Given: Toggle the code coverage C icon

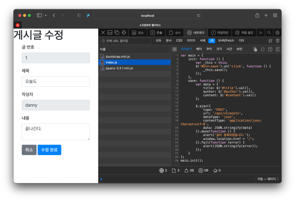Looking at the screenshot, I should pos(278,49).
